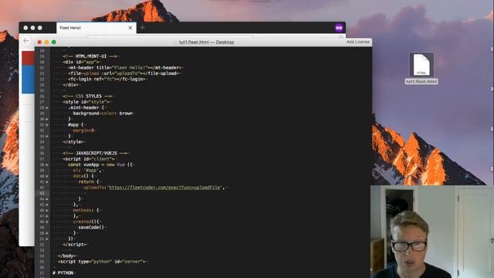Click the closing </script> tag
Screen dimensions: 494x278
coord(74,245)
